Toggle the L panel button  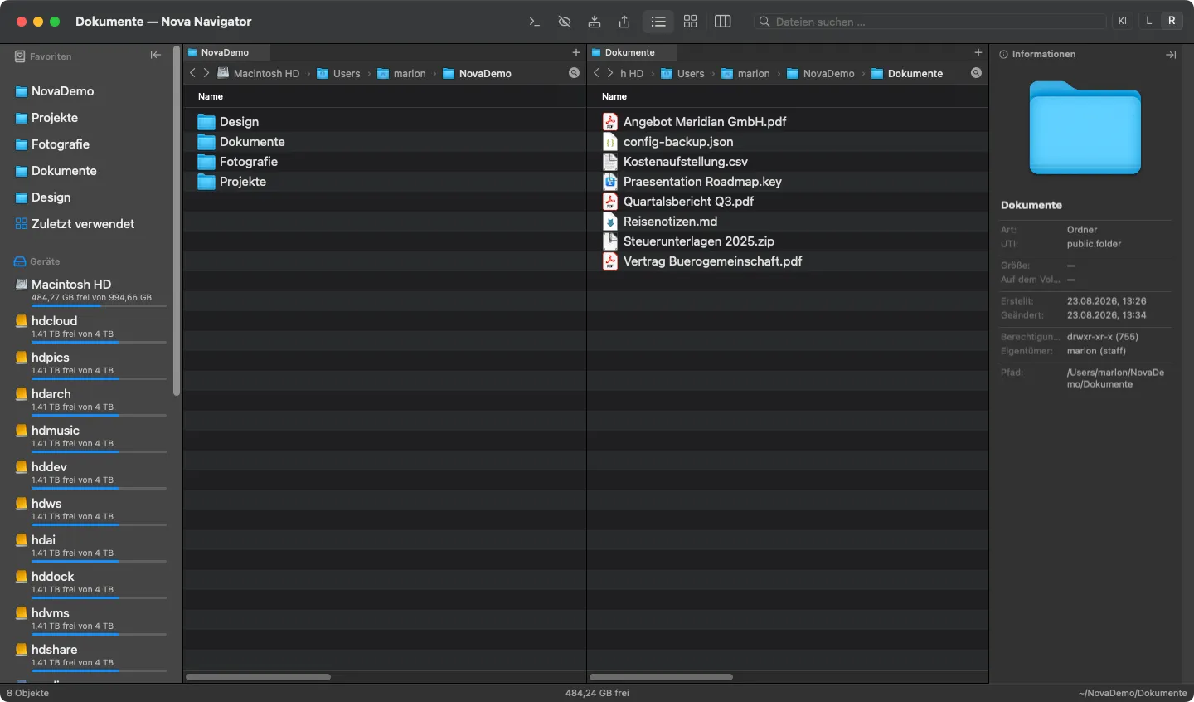[1149, 21]
